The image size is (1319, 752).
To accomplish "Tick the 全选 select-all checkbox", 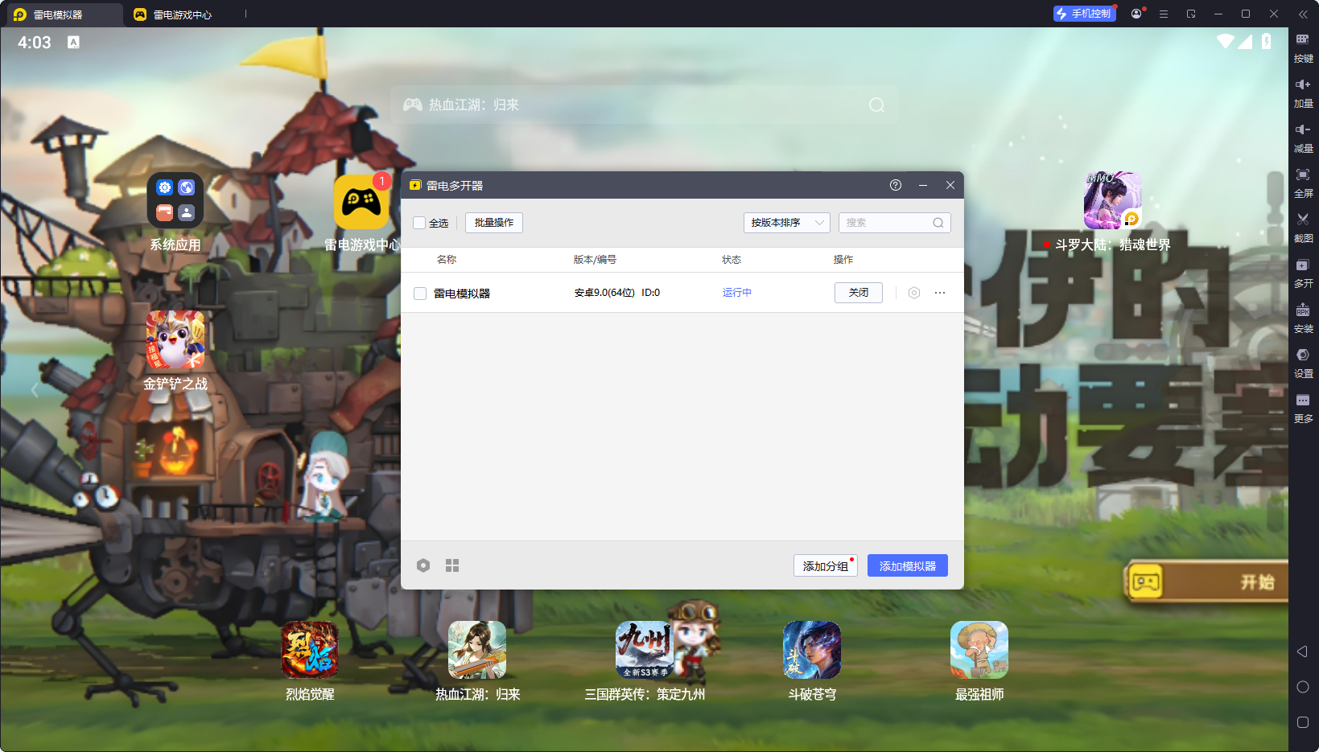I will [419, 223].
